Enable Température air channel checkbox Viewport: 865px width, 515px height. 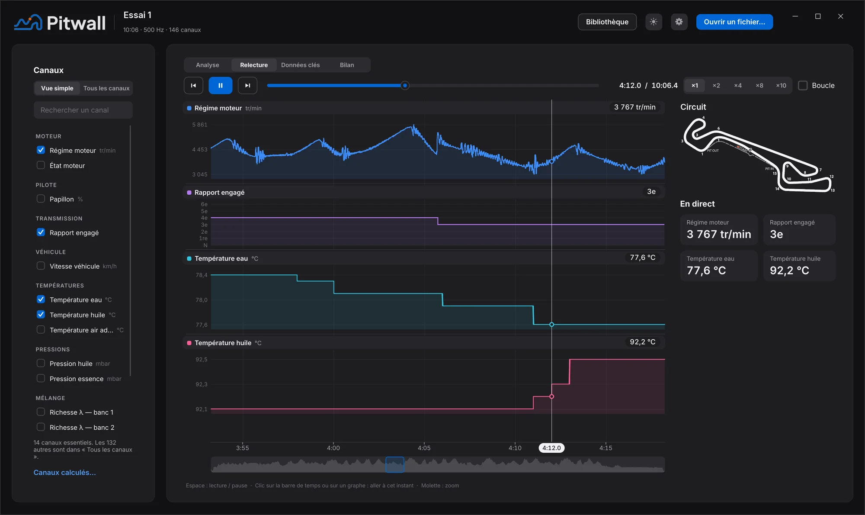tap(41, 330)
